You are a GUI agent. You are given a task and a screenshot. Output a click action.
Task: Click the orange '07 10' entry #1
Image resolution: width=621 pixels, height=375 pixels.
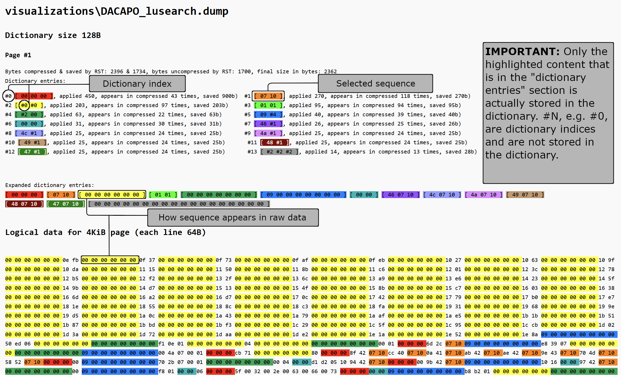pyautogui.click(x=268, y=96)
